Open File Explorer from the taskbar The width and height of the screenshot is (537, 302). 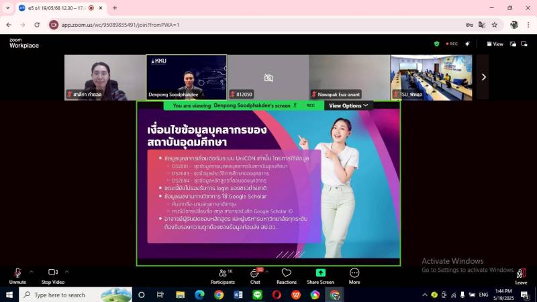pyautogui.click(x=180, y=295)
